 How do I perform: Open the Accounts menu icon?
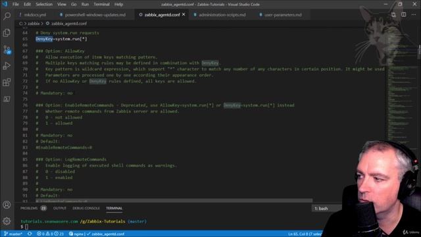7,205
